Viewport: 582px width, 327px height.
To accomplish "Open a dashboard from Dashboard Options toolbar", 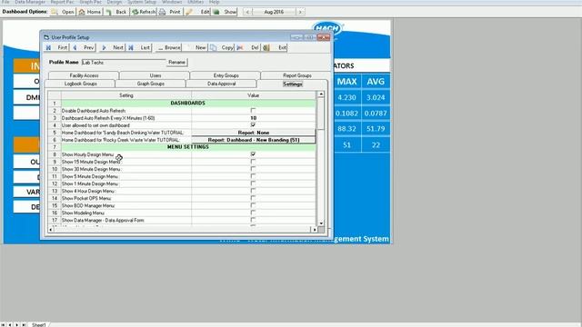I will tap(63, 12).
